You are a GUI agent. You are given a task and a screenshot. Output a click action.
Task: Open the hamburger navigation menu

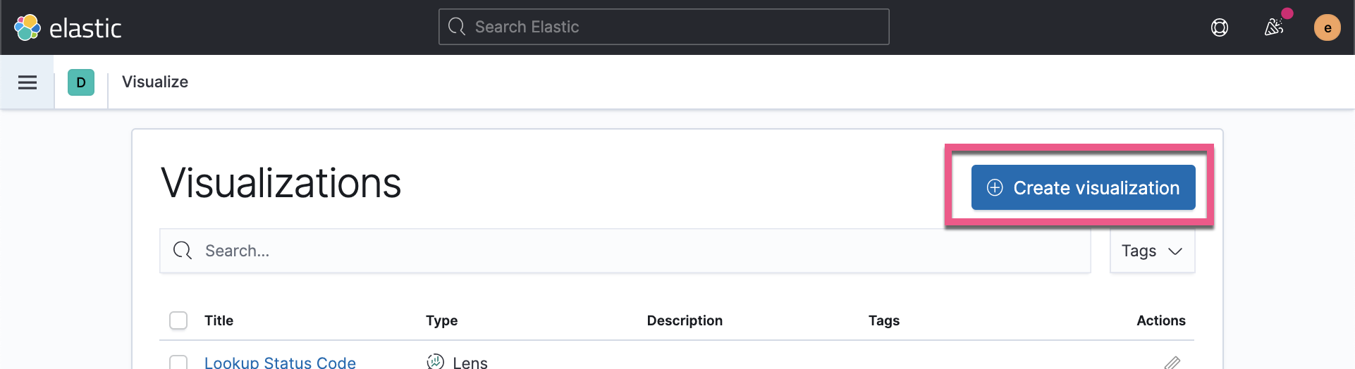tap(27, 82)
